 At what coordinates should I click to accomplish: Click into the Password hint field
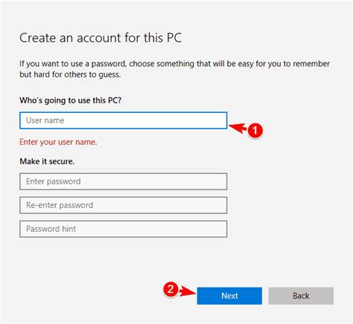[124, 229]
